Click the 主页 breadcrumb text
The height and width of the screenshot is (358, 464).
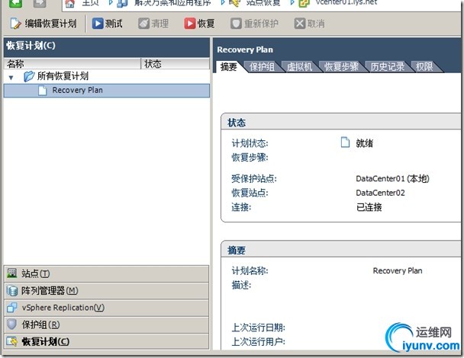91,2
